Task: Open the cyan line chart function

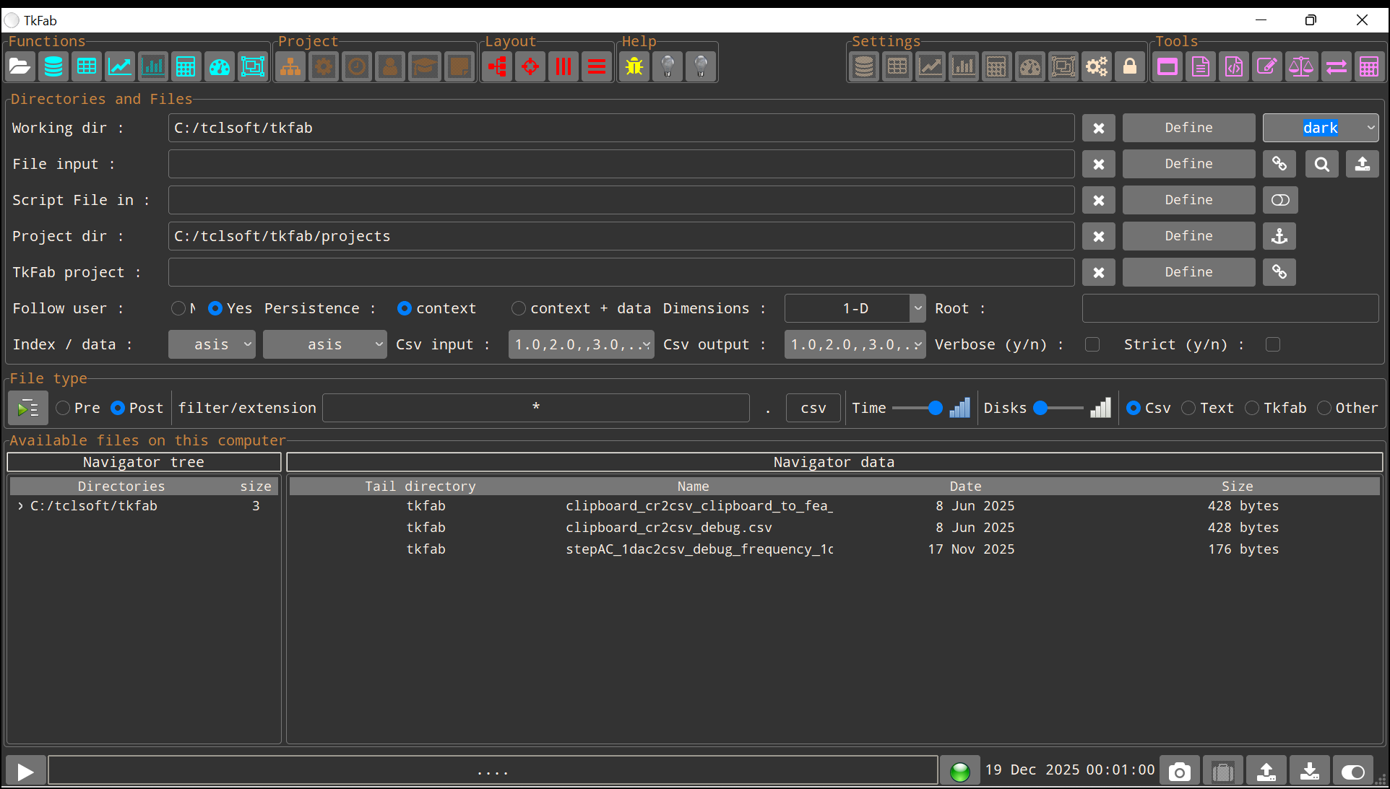Action: pos(120,67)
